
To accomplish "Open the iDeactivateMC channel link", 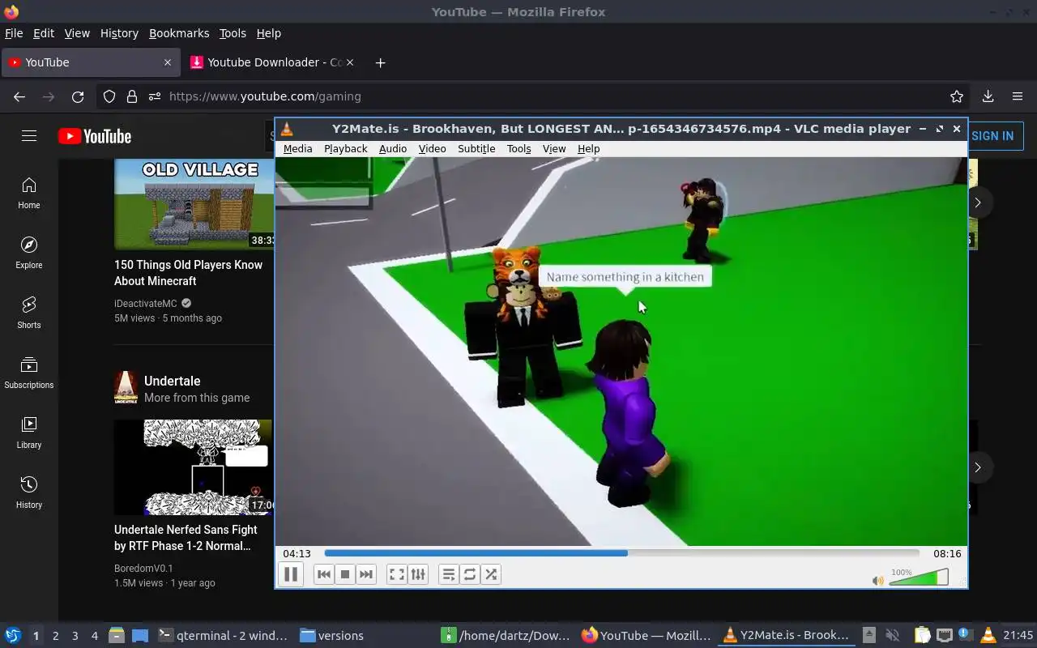I will (146, 304).
